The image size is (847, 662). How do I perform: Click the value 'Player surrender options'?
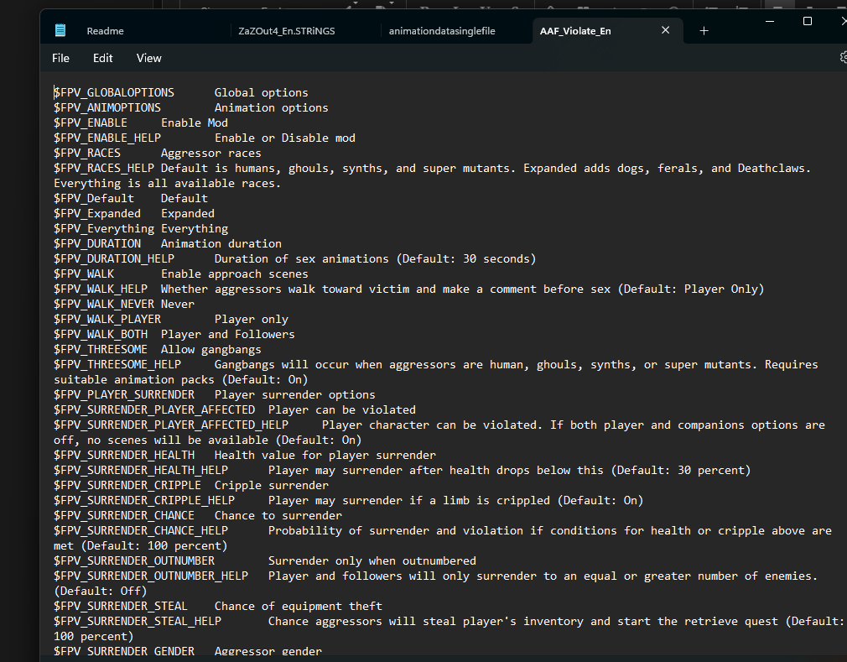pyautogui.click(x=295, y=395)
